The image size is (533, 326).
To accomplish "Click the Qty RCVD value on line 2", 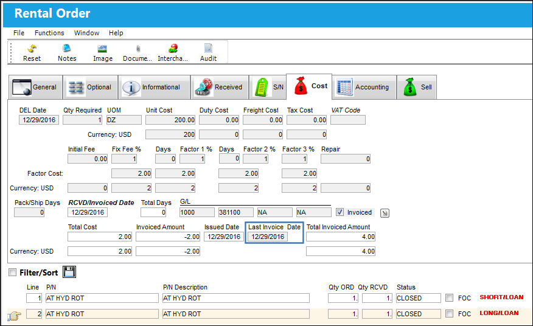I will [377, 314].
